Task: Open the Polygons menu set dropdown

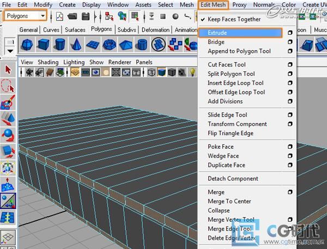Action: 43,16
